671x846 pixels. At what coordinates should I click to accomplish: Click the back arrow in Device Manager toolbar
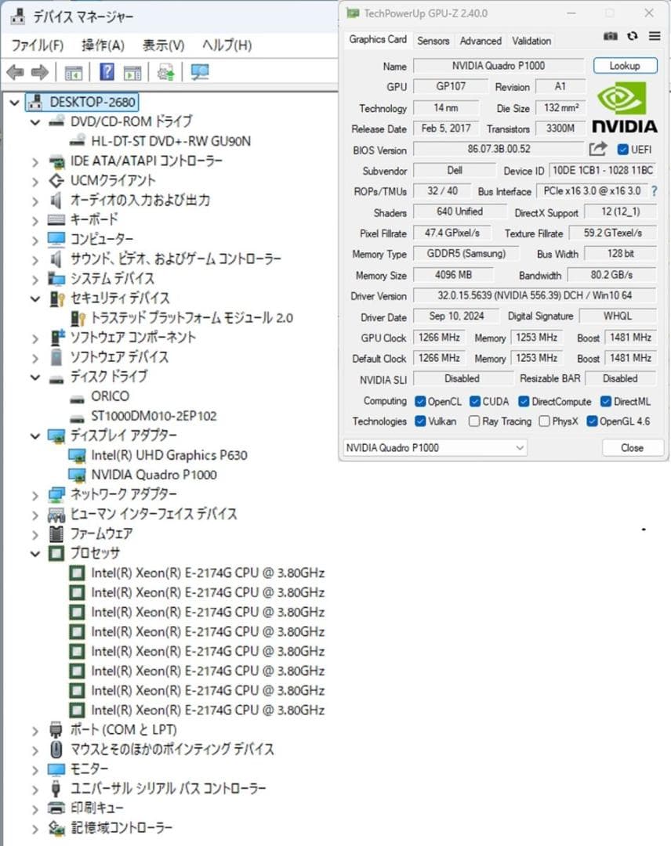click(16, 72)
